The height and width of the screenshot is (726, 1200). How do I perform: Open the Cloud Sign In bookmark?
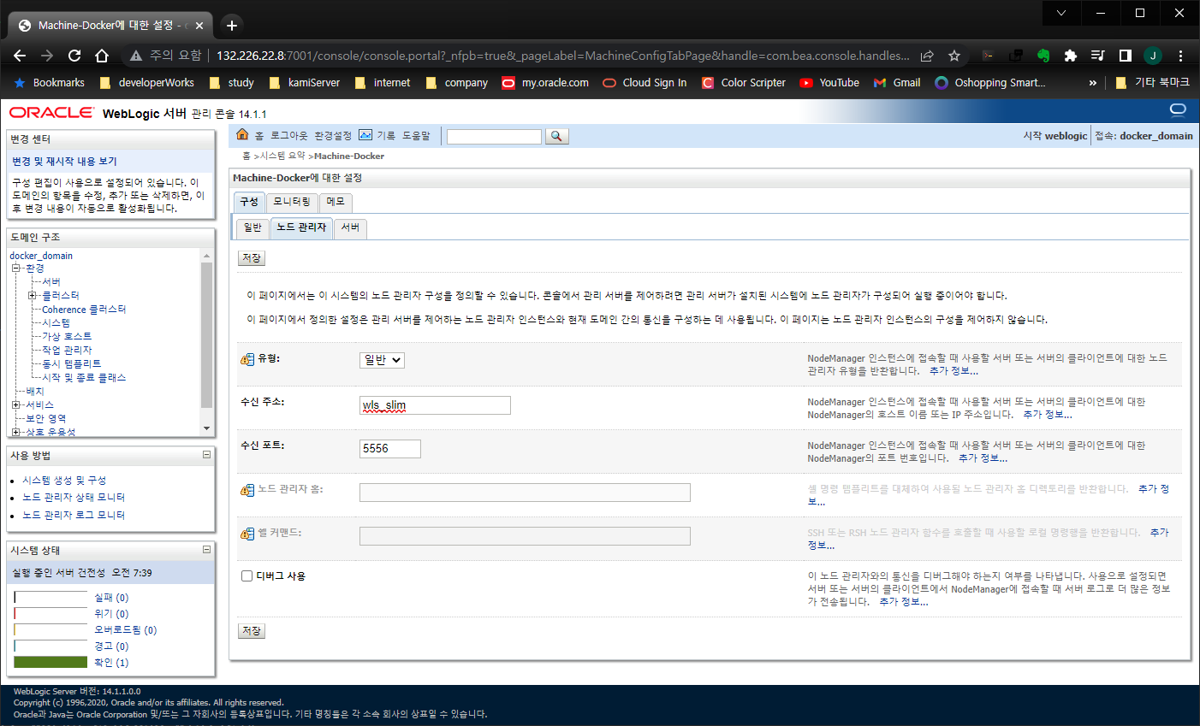645,83
